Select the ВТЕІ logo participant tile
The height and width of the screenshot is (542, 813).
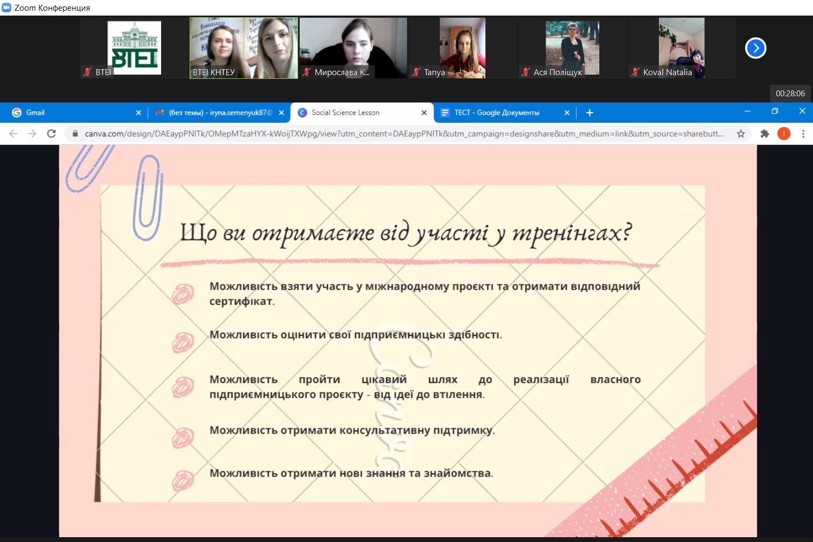[134, 48]
